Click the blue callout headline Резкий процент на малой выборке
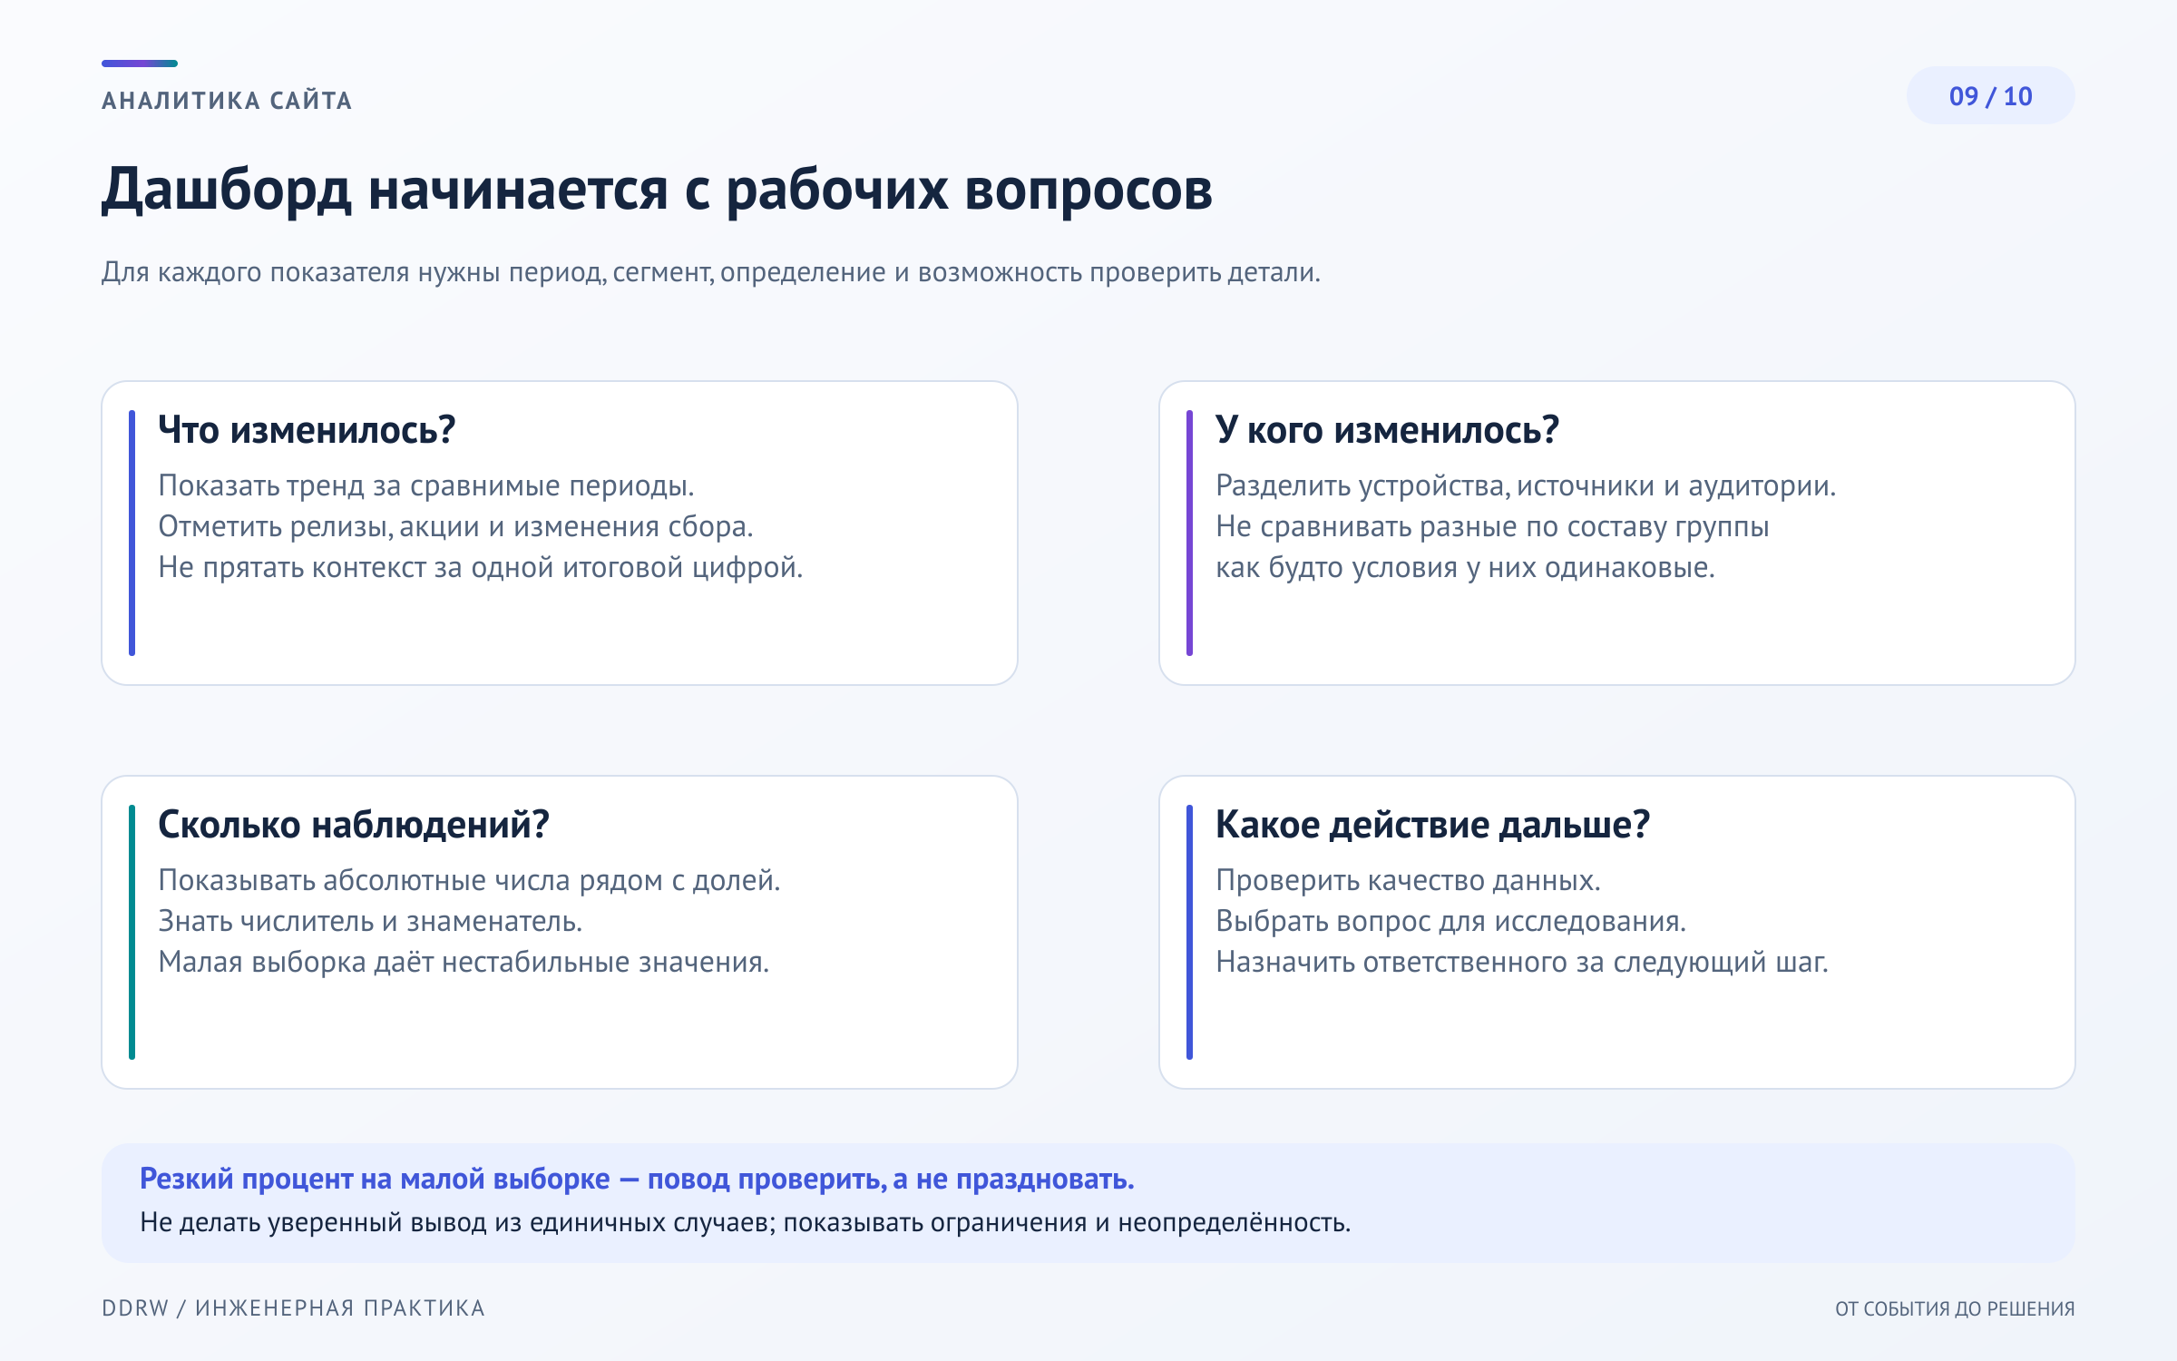Image resolution: width=2177 pixels, height=1361 pixels. pyautogui.click(x=637, y=1180)
